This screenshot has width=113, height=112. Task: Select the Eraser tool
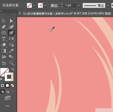(4, 45)
